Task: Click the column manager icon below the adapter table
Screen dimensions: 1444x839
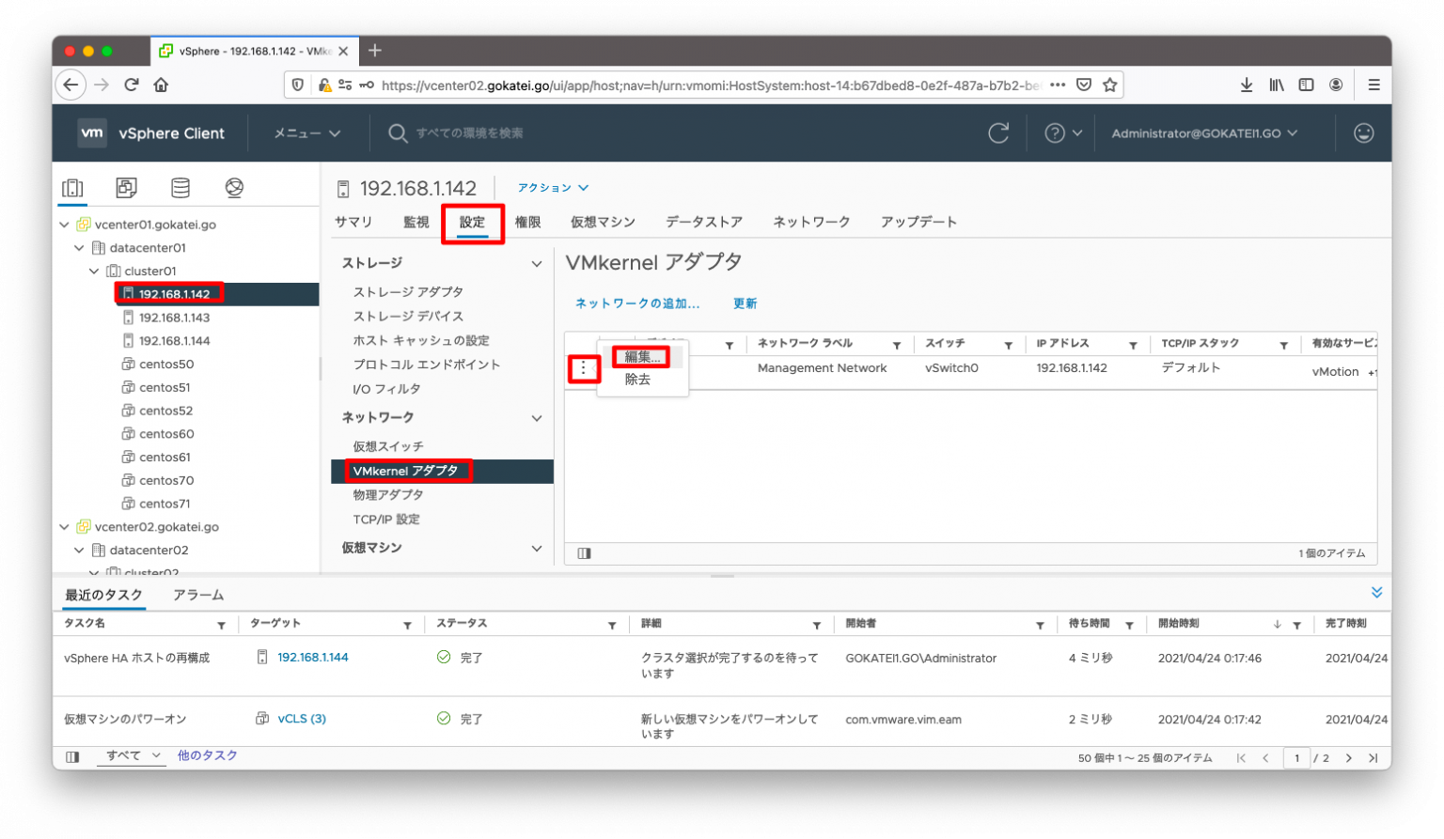Action: (x=584, y=552)
